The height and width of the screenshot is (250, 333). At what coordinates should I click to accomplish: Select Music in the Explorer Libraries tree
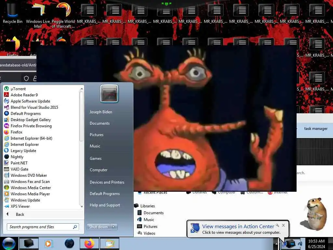[146, 220]
